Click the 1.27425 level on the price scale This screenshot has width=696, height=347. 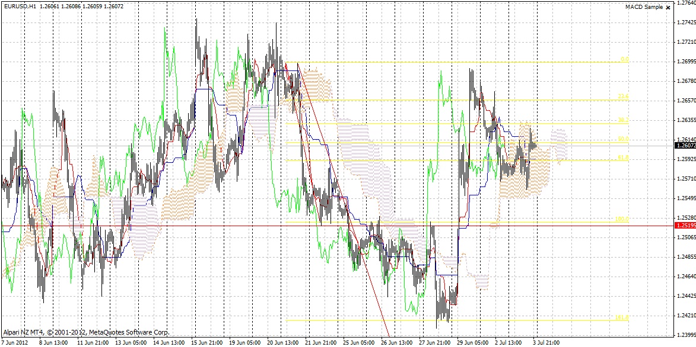click(685, 23)
